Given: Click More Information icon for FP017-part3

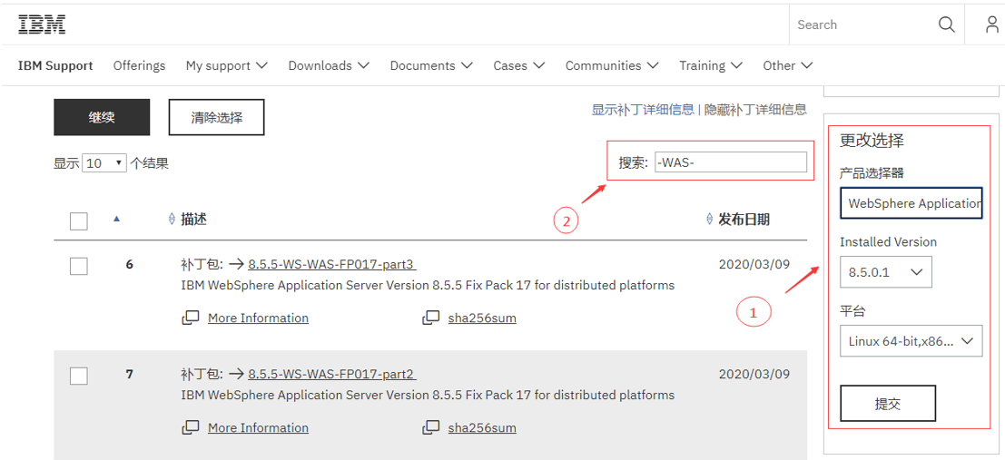Looking at the screenshot, I should pos(191,318).
